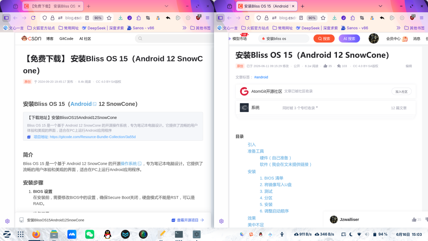
Task: Click the '安装bliss os' search box
Action: [284, 38]
